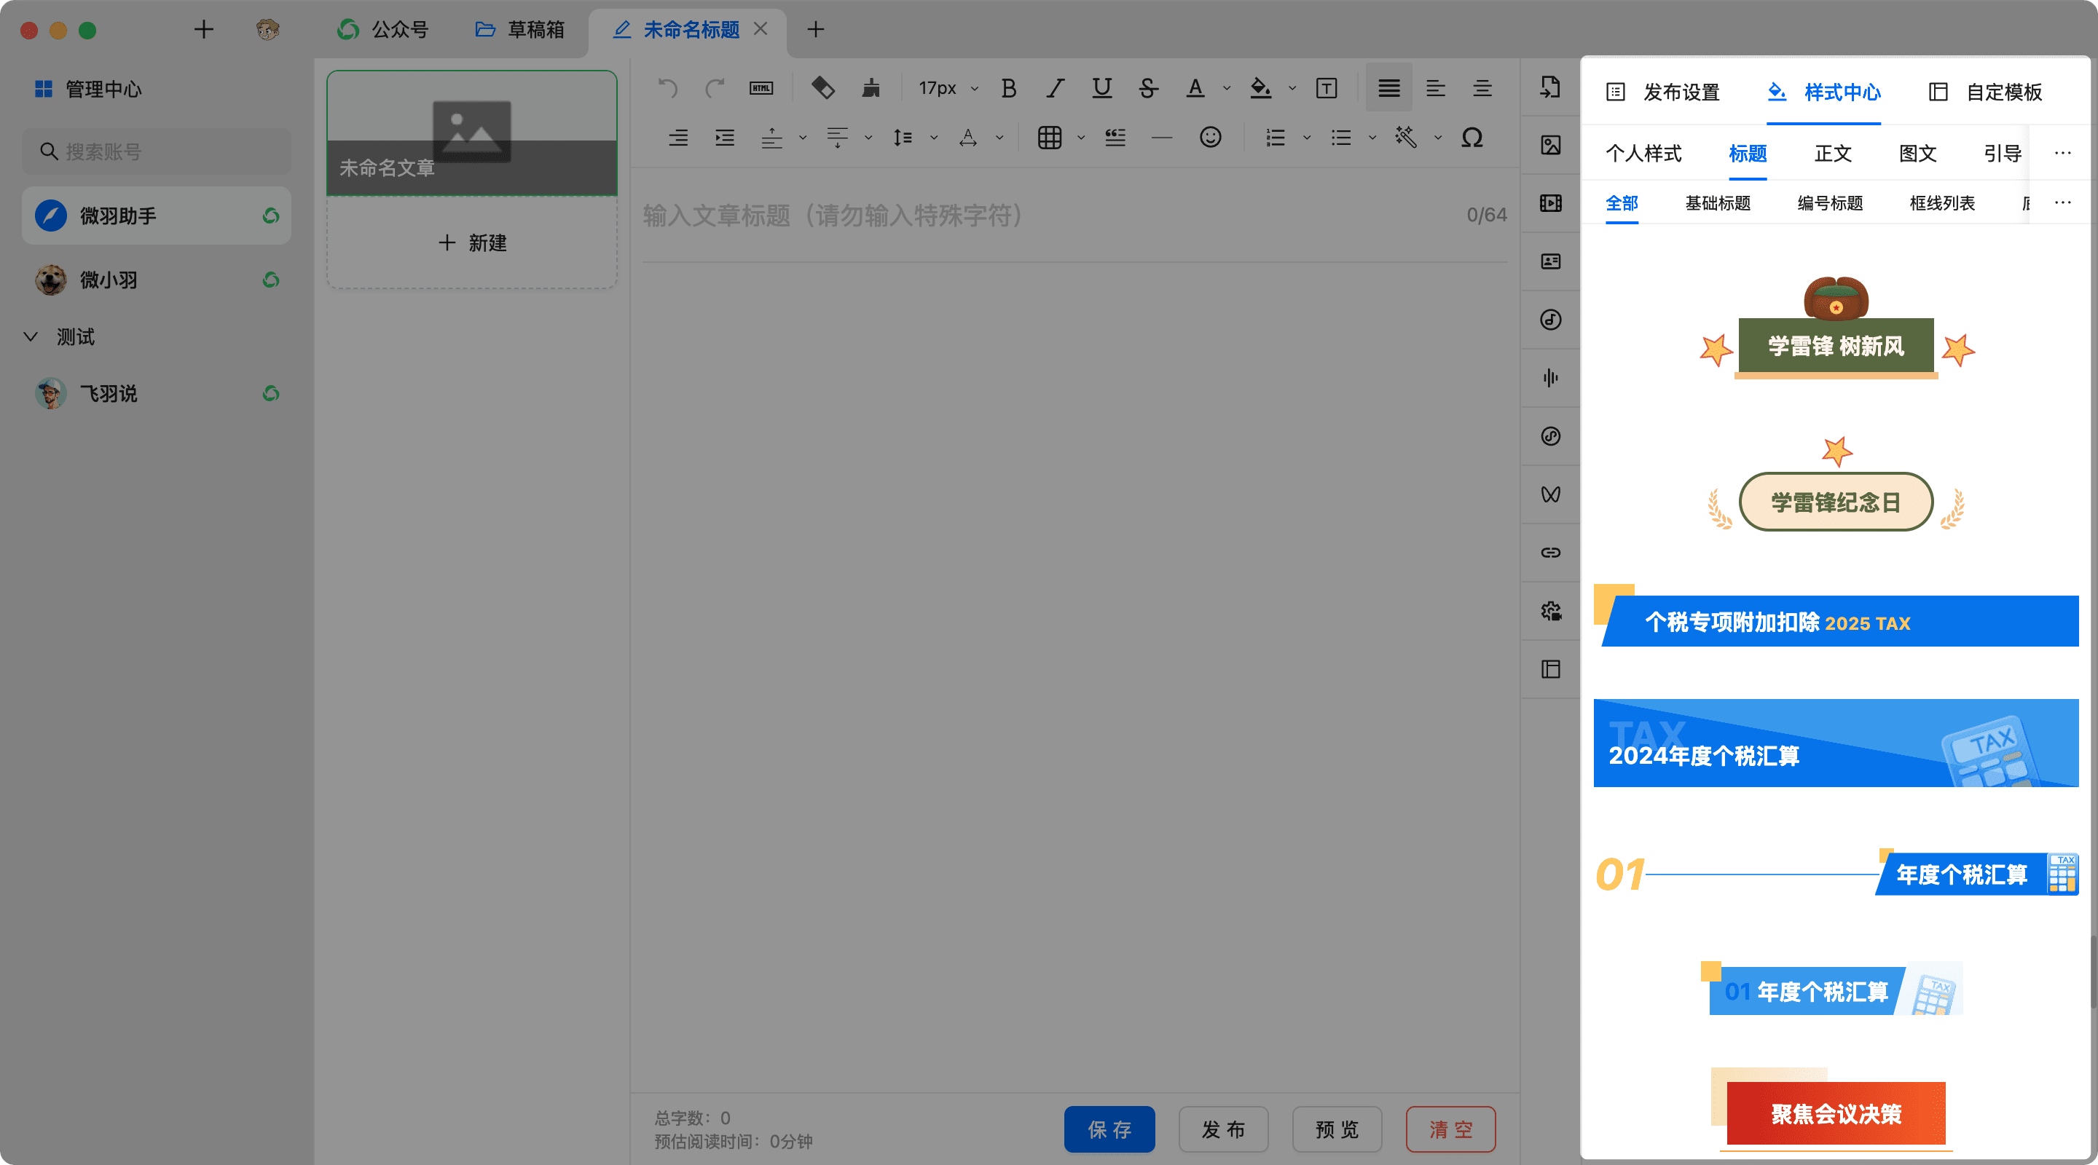The image size is (2098, 1165).
Task: Insert special character omega symbol
Action: point(1471,138)
